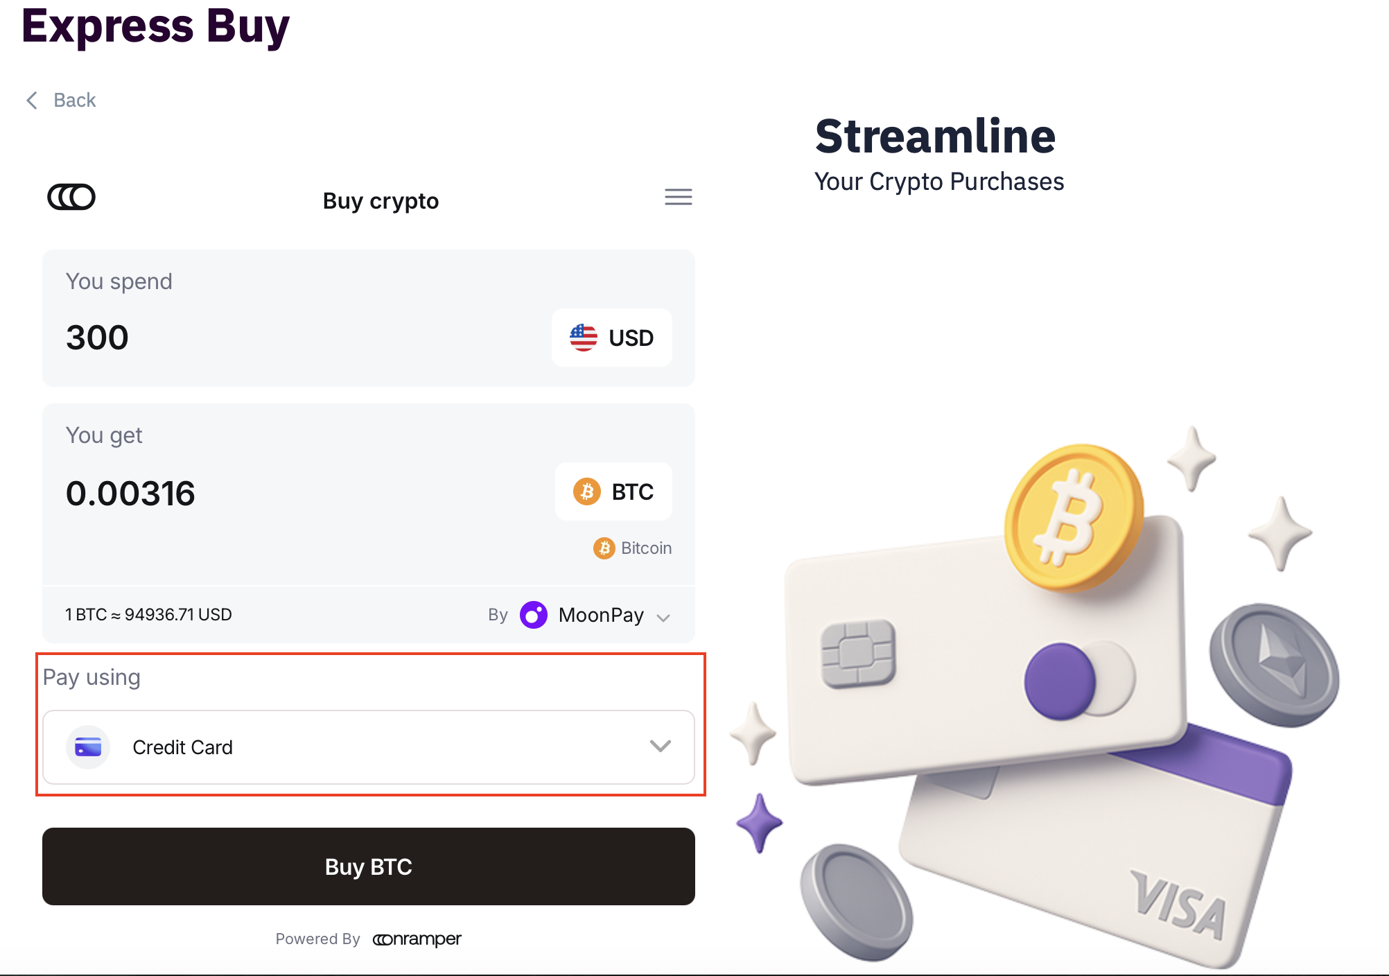Click the 0.00316 received amount value
Viewport: 1389px width, 976px height.
pos(130,494)
